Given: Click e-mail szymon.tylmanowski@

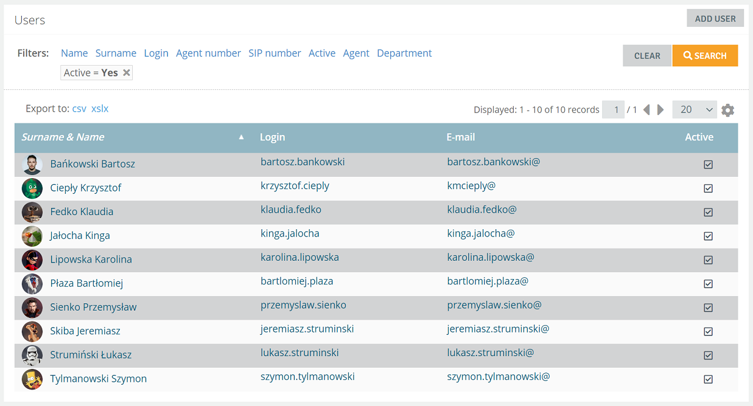Looking at the screenshot, I should tap(498, 377).
